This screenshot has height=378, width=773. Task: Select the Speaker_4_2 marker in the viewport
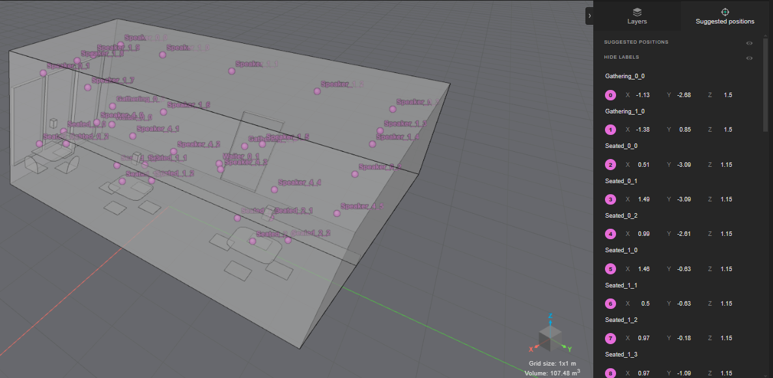point(173,151)
